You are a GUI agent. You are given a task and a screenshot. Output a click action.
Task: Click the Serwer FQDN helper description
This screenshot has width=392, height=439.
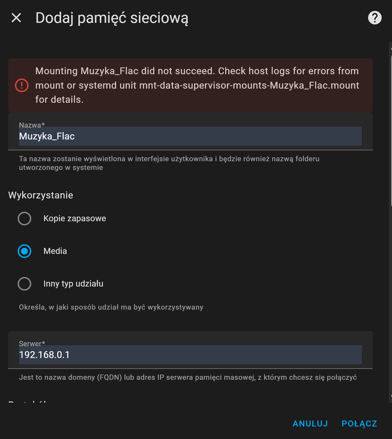coord(188,378)
